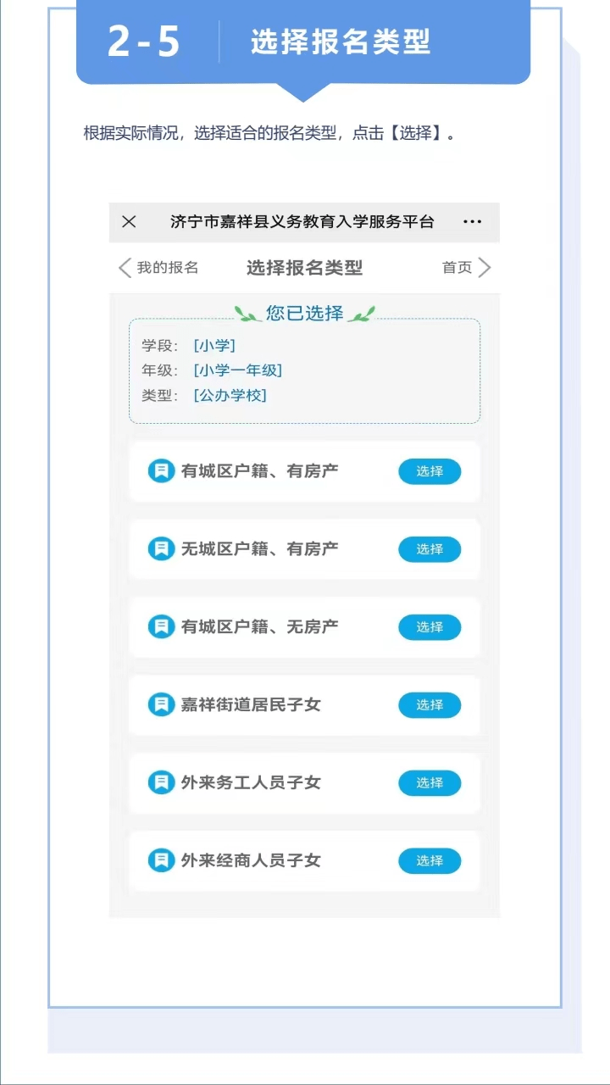Screen dimensions: 610x1085
Task: Pick 选择 for 外来务工人员子女
Action: click(430, 783)
